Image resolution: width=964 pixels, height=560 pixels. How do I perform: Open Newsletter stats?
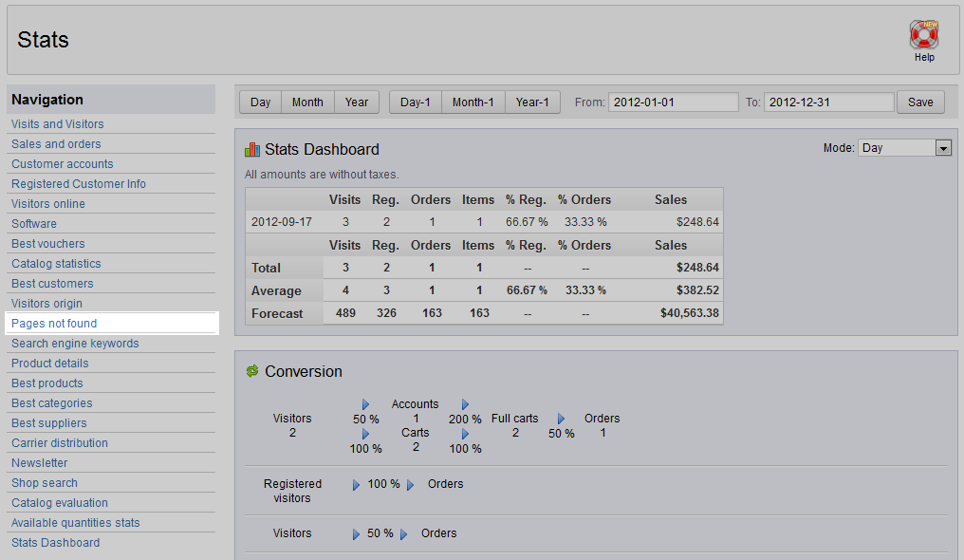tap(39, 463)
